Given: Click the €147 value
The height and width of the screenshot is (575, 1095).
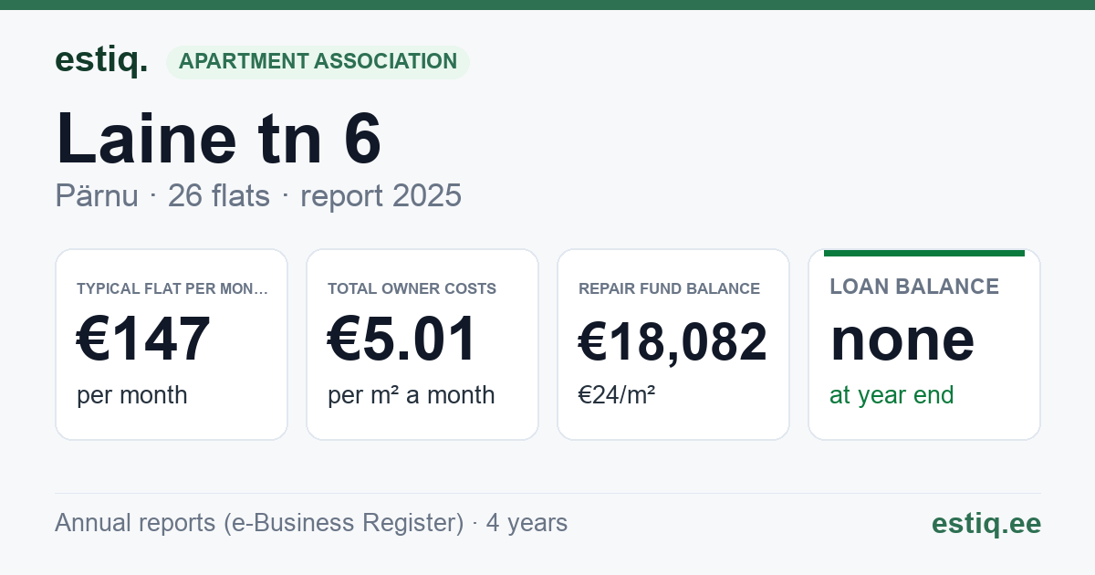Looking at the screenshot, I should (x=143, y=339).
